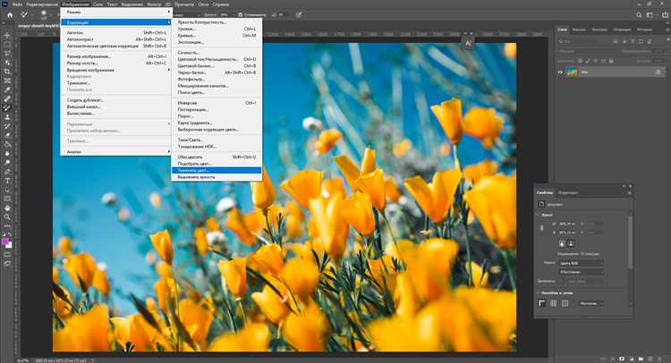Select the Move tool in toolbar
671x363 pixels.
tap(7, 35)
